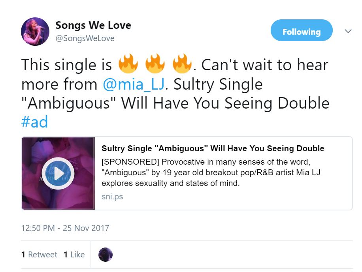Open the link card headline about Ambiguous
Screen dimensions: 362x272
pos(213,148)
